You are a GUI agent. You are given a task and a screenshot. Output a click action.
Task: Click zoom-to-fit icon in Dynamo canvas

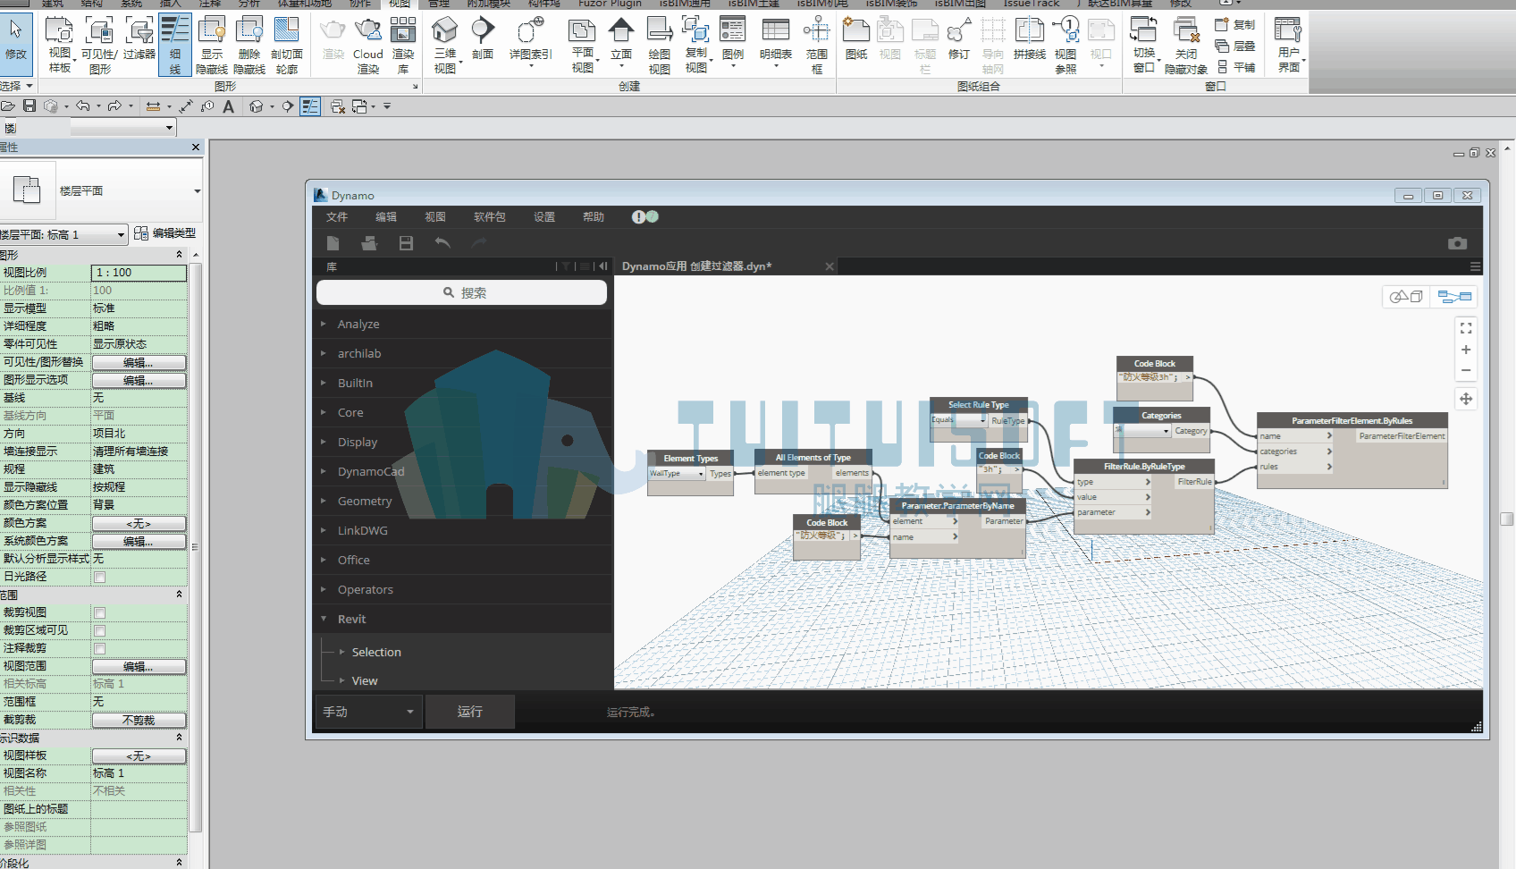point(1466,328)
